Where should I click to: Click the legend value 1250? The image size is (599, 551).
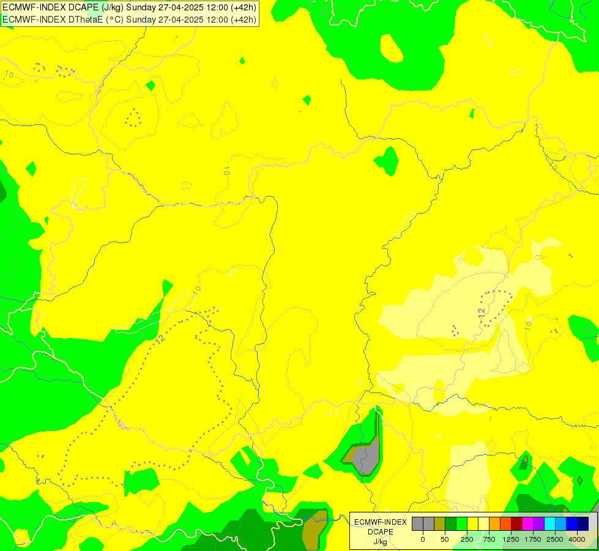tap(511, 539)
